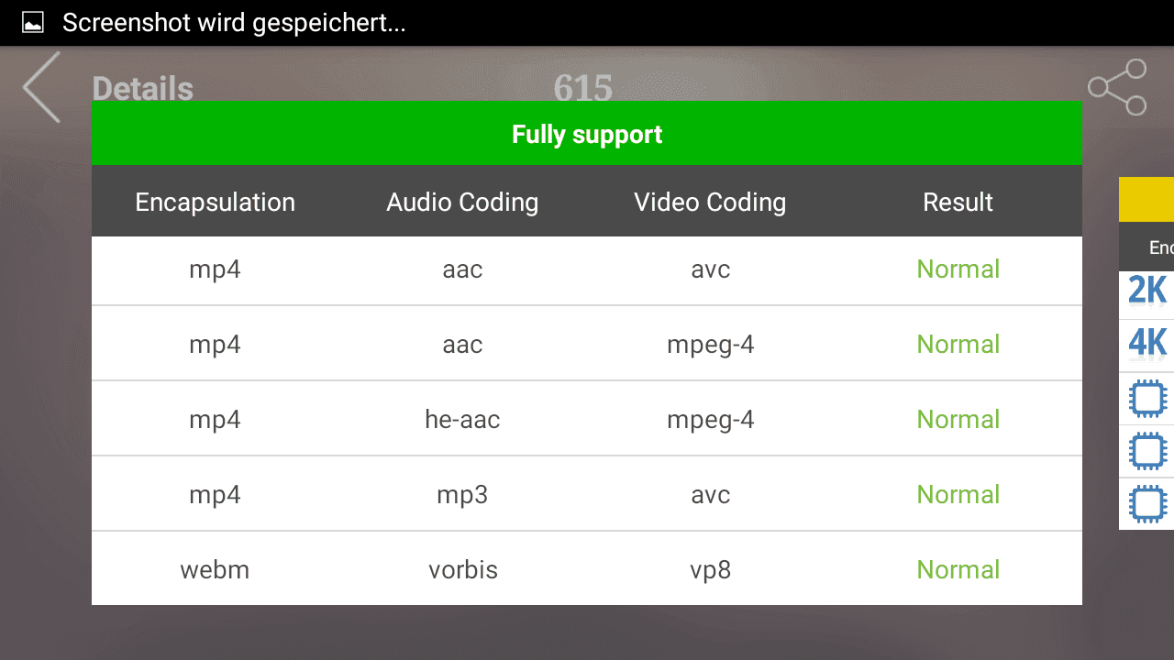Tap the yellow header of next card

(x=1146, y=199)
